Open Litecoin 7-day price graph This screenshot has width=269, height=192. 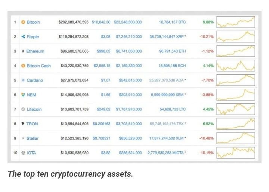(x=236, y=109)
